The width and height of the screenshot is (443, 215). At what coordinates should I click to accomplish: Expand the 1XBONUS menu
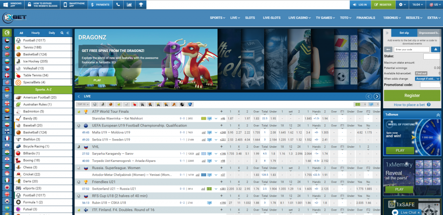tap(392, 18)
